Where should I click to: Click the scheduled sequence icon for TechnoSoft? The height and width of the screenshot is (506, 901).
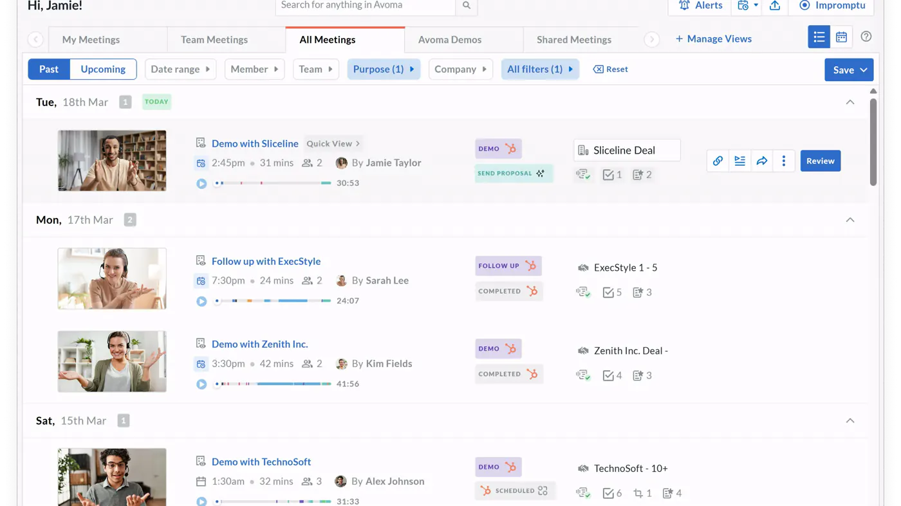click(x=543, y=491)
